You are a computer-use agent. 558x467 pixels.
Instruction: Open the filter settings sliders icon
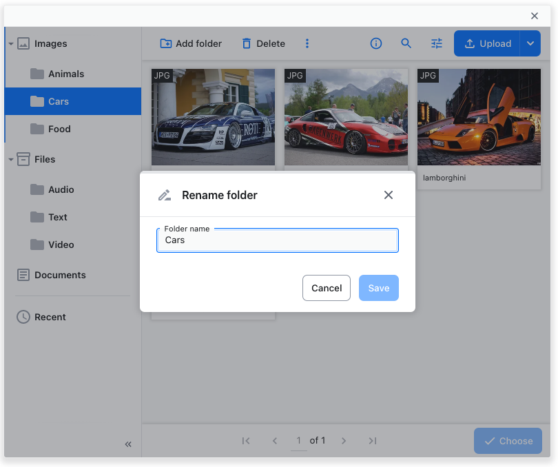[437, 43]
